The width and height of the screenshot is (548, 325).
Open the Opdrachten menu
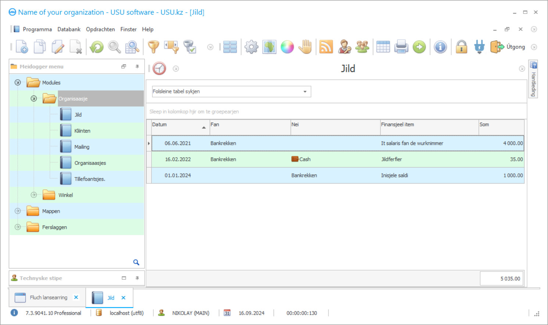tap(100, 29)
